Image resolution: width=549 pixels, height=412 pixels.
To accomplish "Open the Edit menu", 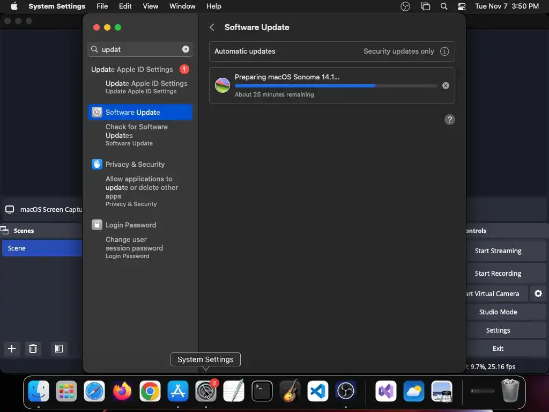I will [x=125, y=6].
